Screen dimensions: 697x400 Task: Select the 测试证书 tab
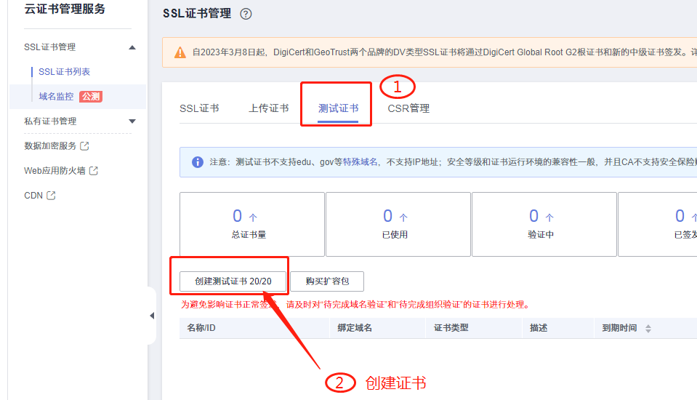click(338, 108)
